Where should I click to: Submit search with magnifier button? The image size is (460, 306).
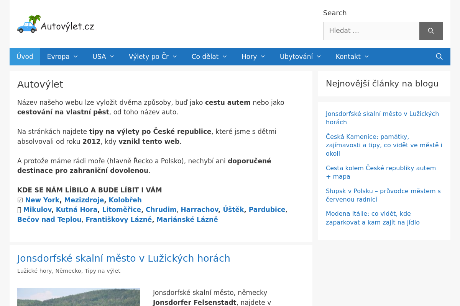(431, 31)
